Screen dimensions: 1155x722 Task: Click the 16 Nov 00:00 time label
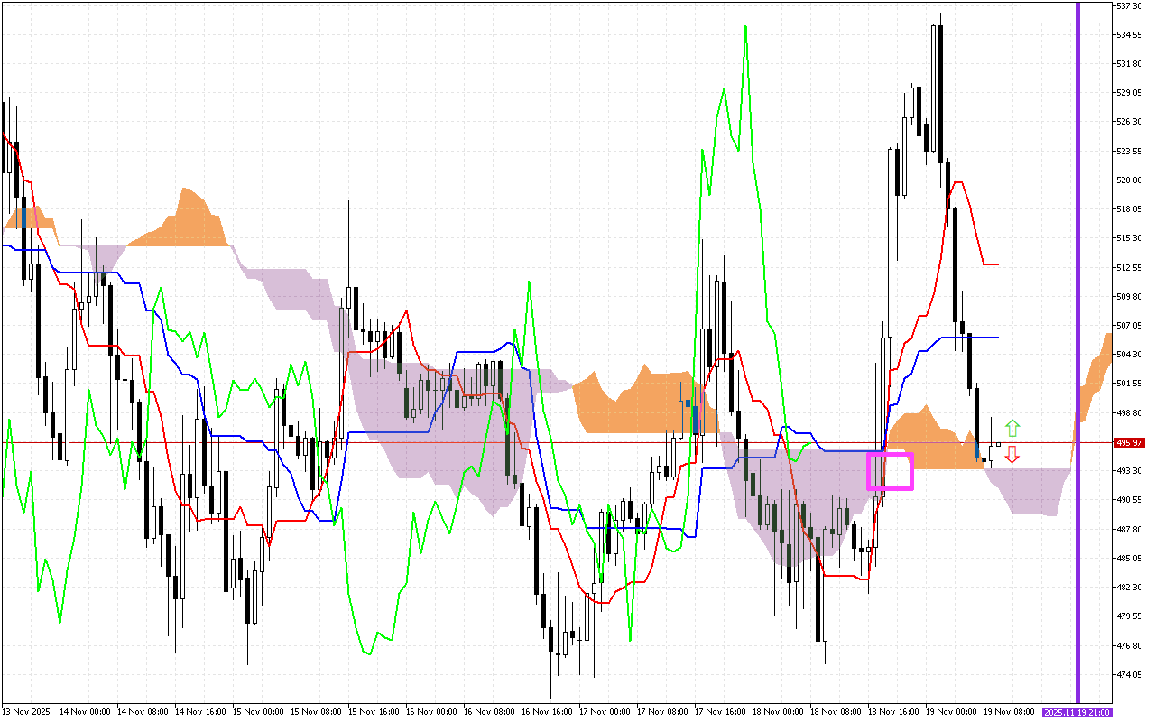[x=431, y=712]
